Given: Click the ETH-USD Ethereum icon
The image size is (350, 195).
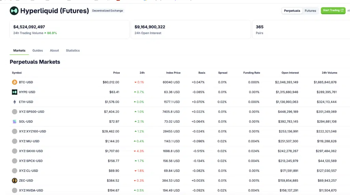Looking at the screenshot, I should (x=14, y=102).
